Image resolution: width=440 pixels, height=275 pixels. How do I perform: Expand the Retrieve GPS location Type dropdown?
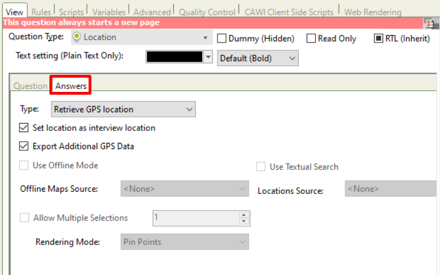coord(123,109)
